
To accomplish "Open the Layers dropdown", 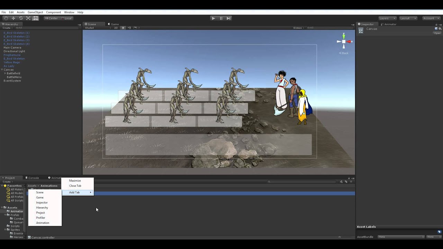I will [387, 18].
